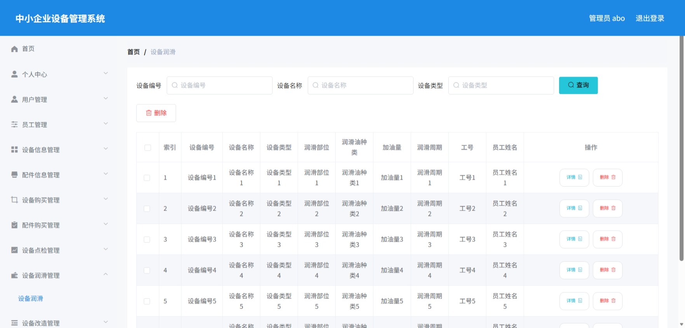Click the 设备名称 search input field
This screenshot has width=685, height=328.
coord(360,85)
